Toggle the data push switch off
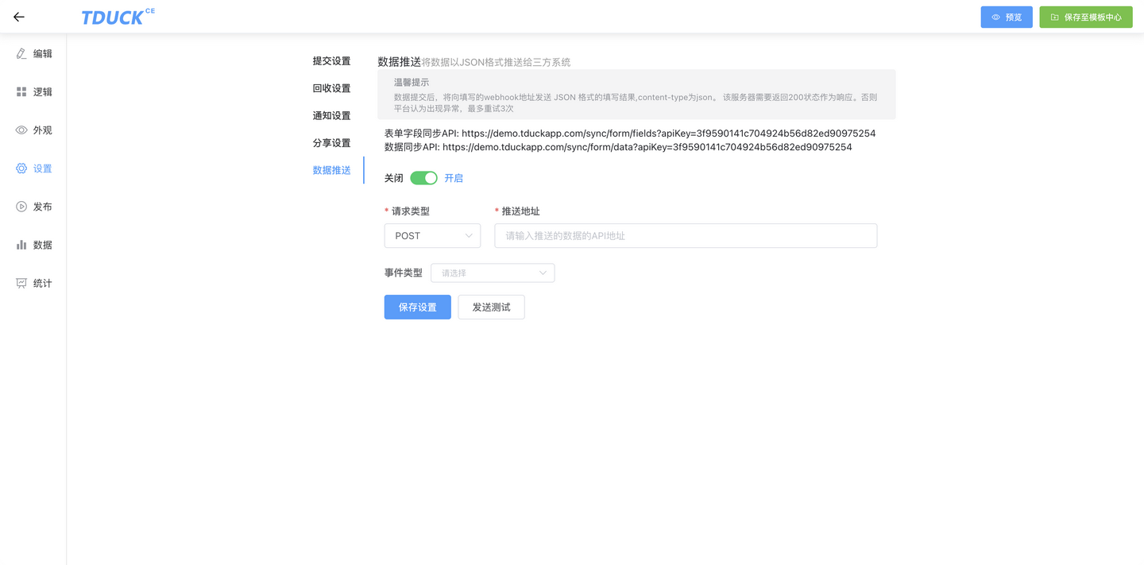The height and width of the screenshot is (565, 1144). point(423,178)
